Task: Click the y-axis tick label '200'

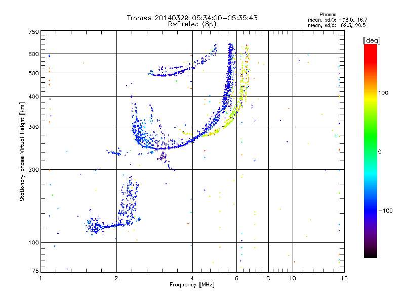Action: click(x=33, y=170)
